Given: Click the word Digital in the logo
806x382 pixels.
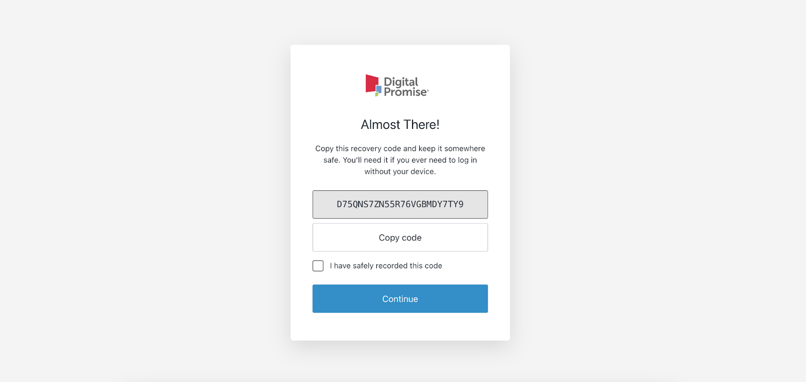Looking at the screenshot, I should [401, 82].
